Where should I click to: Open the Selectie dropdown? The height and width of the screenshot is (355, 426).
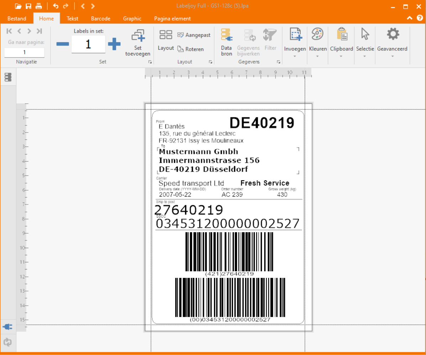[365, 43]
